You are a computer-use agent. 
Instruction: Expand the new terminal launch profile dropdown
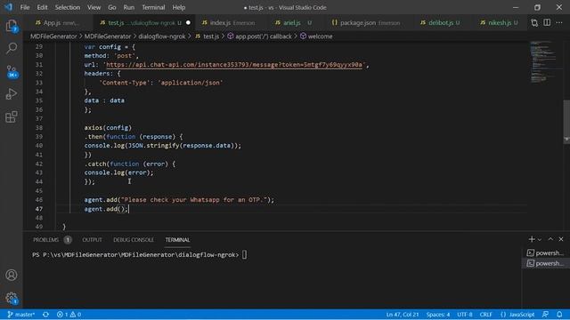pos(540,239)
